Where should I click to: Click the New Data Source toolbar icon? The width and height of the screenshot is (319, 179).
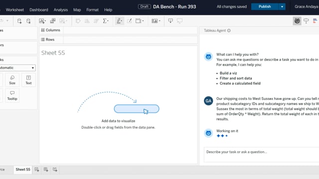[x=19, y=21]
